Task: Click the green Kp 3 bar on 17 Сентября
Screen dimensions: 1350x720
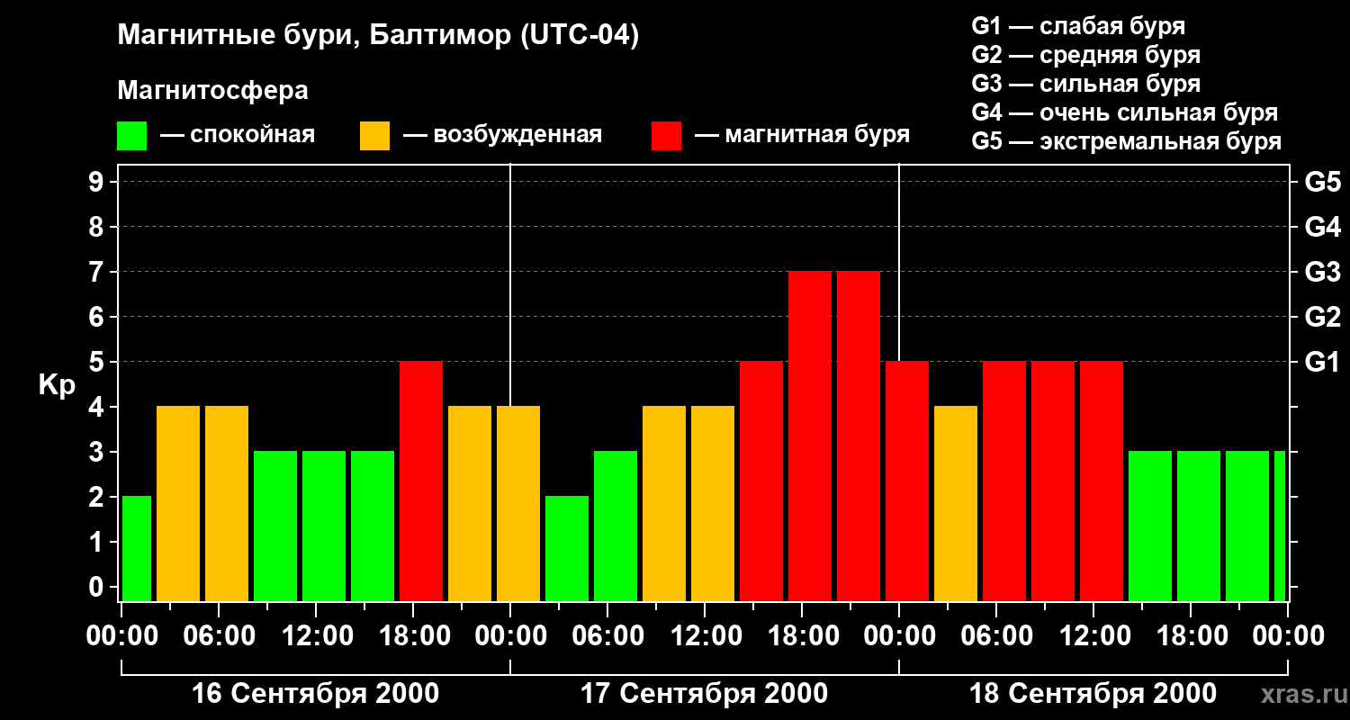Action: (x=616, y=526)
